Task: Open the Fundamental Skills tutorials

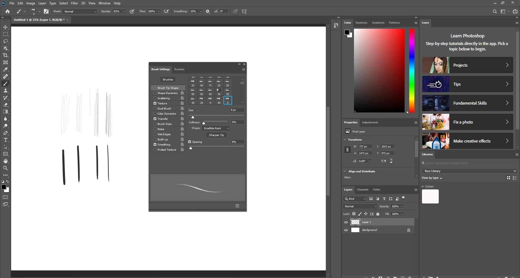Action: pos(467,103)
